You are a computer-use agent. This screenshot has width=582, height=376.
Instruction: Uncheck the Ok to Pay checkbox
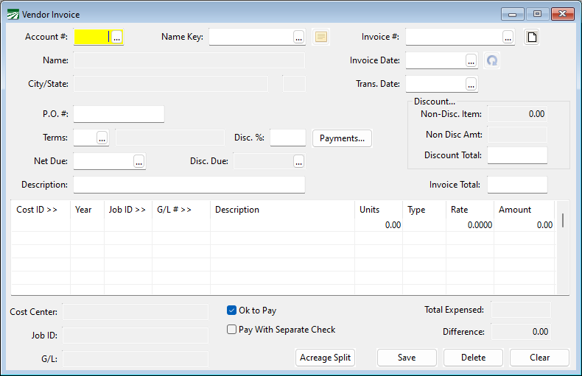pyautogui.click(x=231, y=311)
